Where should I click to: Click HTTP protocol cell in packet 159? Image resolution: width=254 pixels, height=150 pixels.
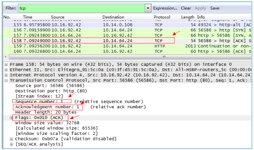click(160, 46)
